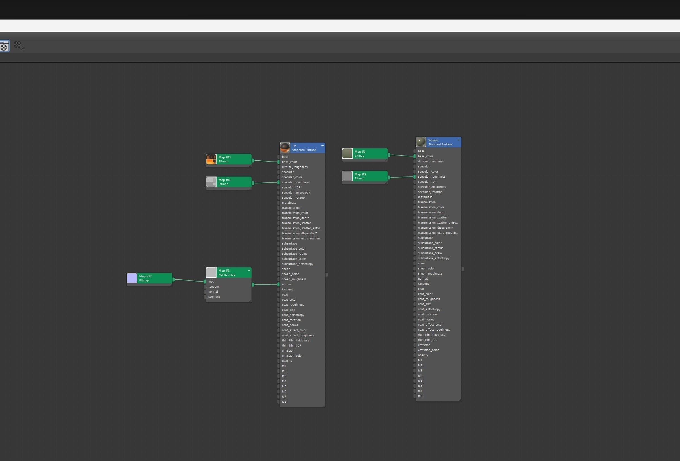Toggle the Parameter Editor toolbar icon
The width and height of the screenshot is (680, 461).
tap(4, 46)
